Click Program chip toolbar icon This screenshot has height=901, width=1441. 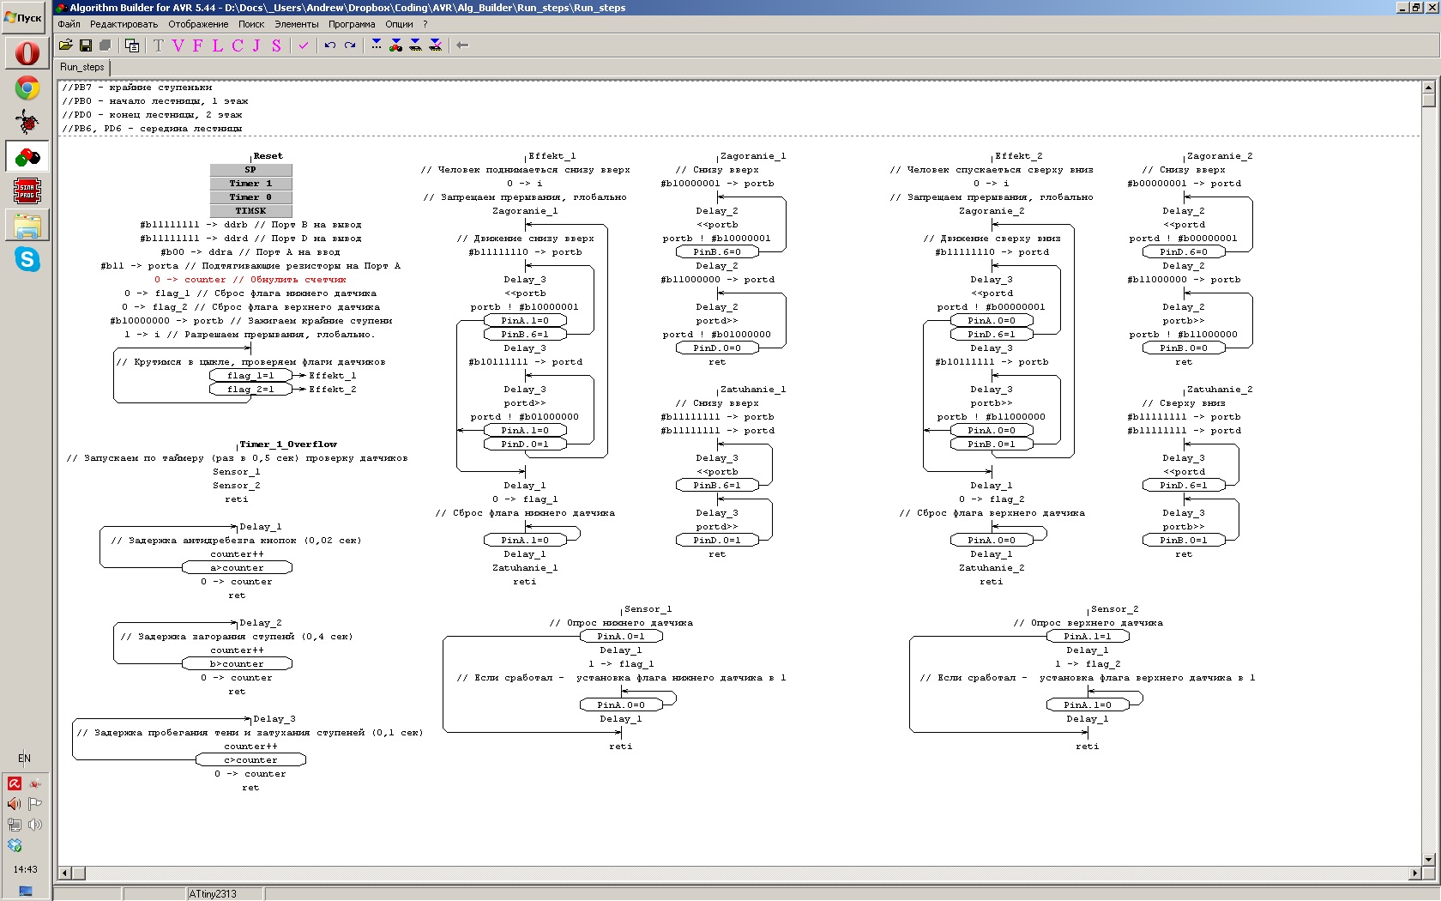tap(415, 45)
